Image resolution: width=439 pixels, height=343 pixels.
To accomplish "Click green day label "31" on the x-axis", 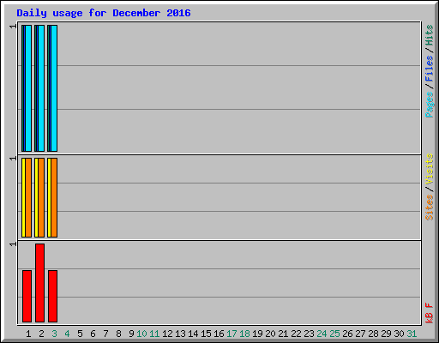I will (x=412, y=334).
